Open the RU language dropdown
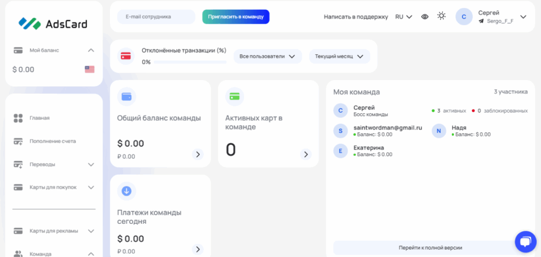This screenshot has height=257, width=541. 404,16
